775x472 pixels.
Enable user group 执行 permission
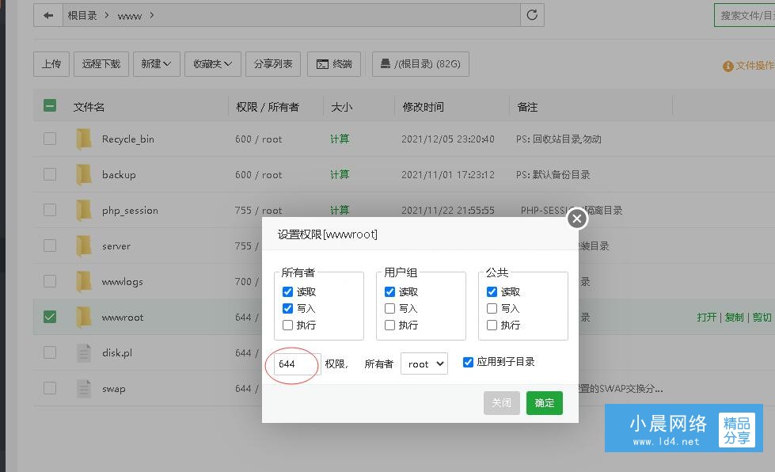point(390,325)
